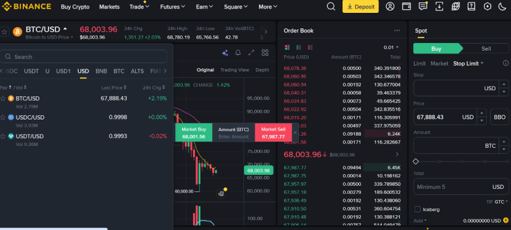Expand the Earn menu
Viewport: 511px width, 230px height.
point(204,7)
